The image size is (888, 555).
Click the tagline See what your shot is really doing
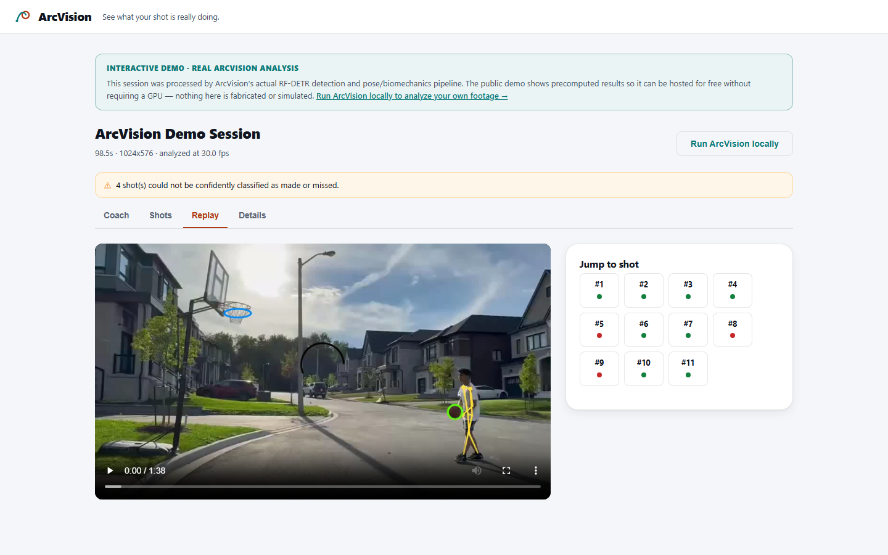click(x=161, y=17)
